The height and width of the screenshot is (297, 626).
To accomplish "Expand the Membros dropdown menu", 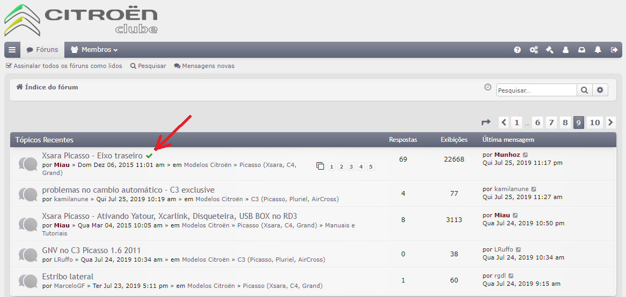I will click(x=94, y=50).
